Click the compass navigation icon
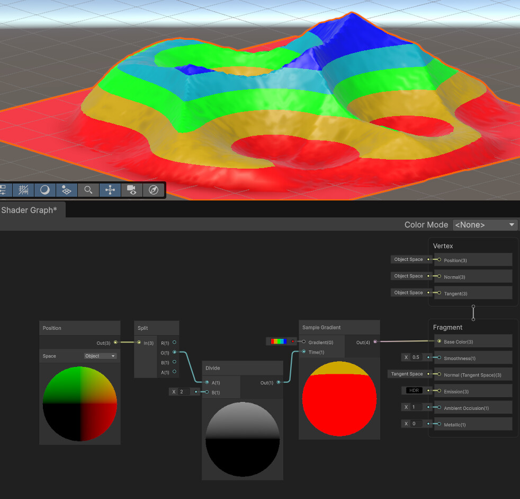The height and width of the screenshot is (499, 520). pyautogui.click(x=154, y=190)
